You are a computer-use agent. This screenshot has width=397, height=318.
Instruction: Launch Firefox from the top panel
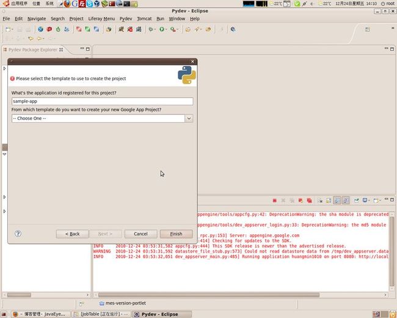click(67, 4)
